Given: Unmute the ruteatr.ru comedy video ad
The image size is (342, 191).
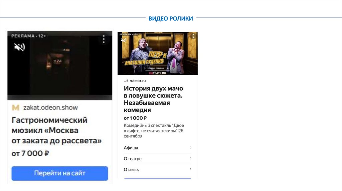Looking at the screenshot, I should pyautogui.click(x=124, y=40).
